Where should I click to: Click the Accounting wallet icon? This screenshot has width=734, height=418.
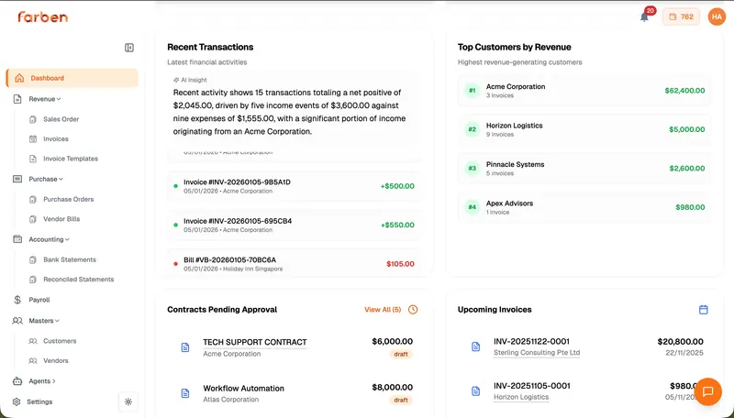17,239
